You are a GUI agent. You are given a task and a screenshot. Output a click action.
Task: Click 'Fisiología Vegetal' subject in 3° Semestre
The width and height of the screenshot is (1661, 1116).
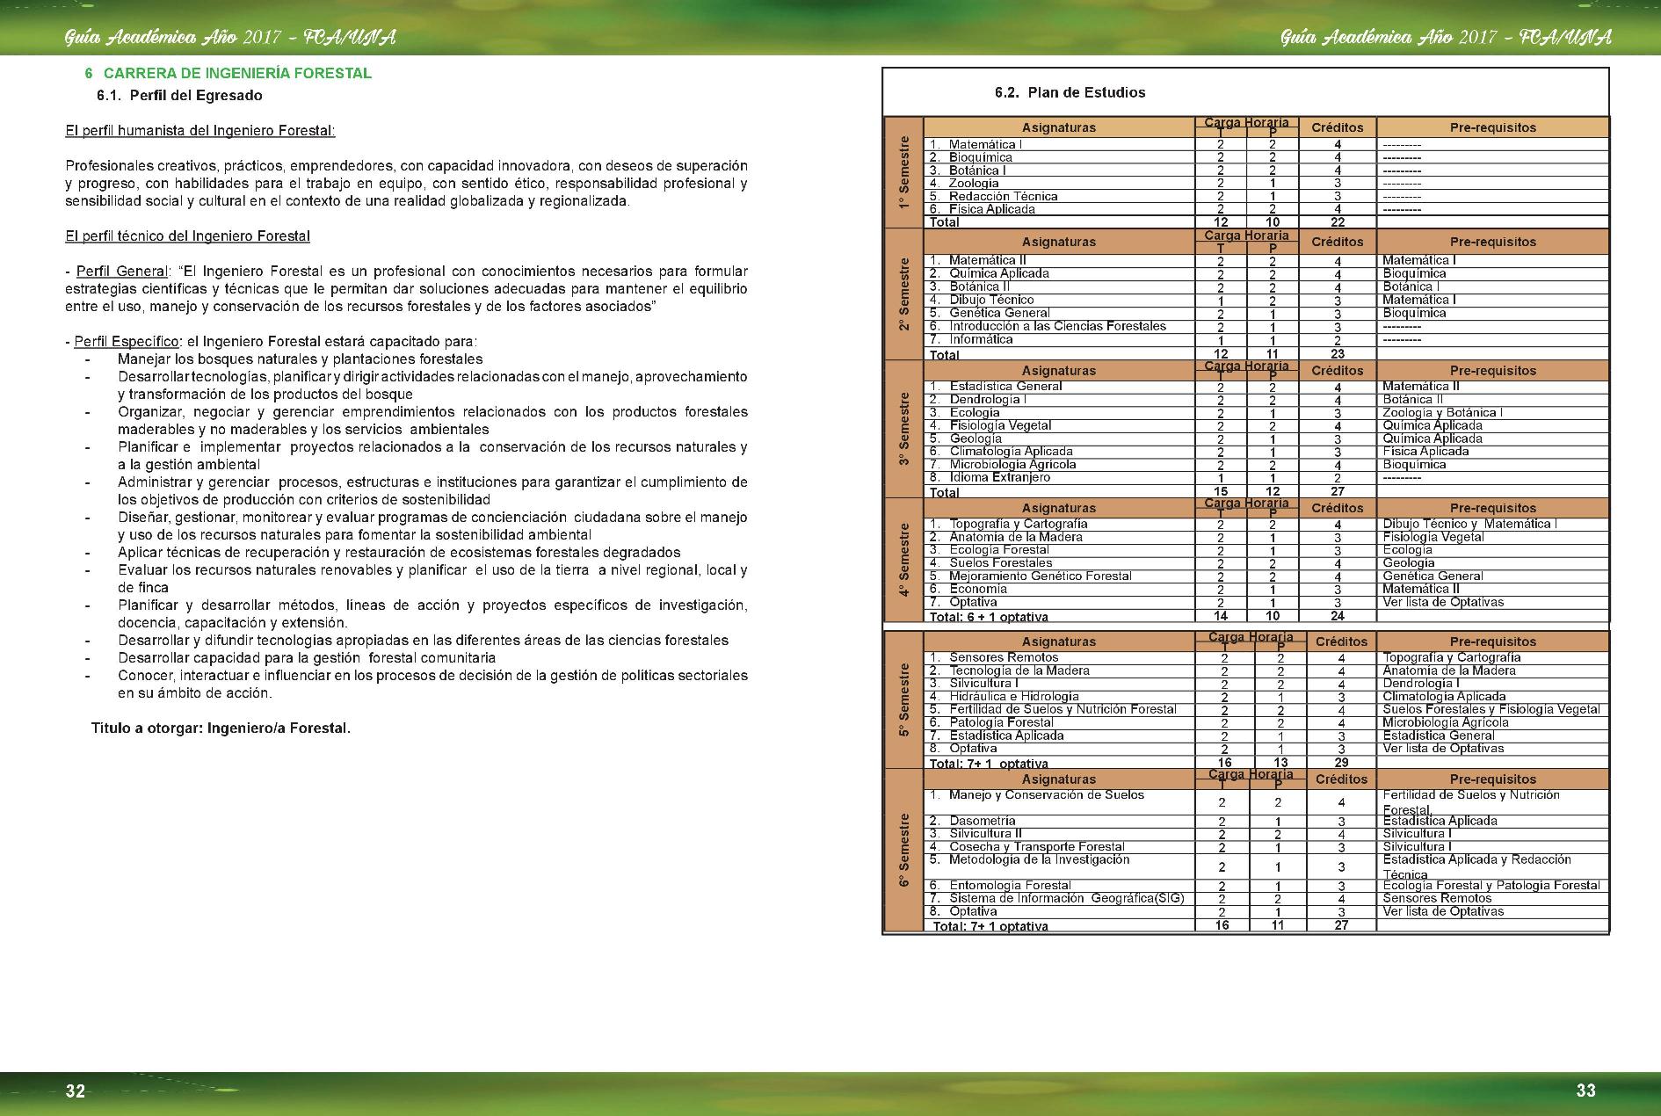click(x=1000, y=425)
